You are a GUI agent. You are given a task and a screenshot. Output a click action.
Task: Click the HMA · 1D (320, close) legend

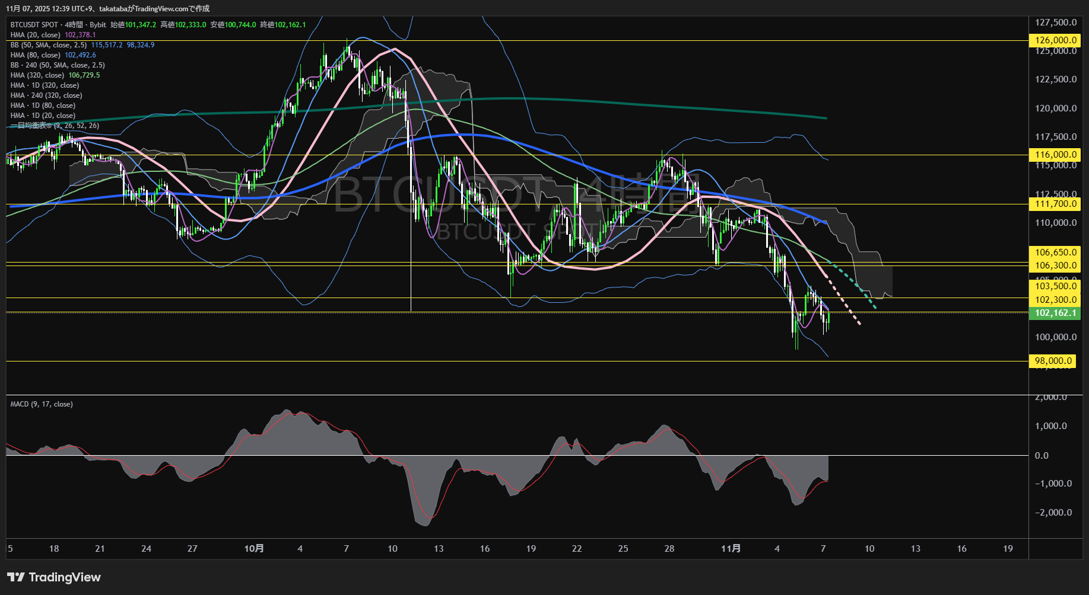point(45,85)
